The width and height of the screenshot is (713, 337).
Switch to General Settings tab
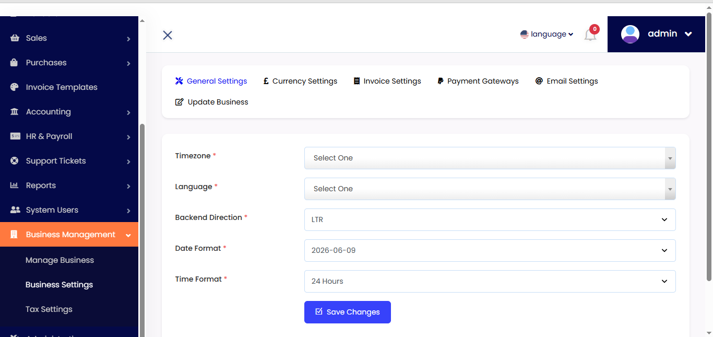click(x=211, y=81)
